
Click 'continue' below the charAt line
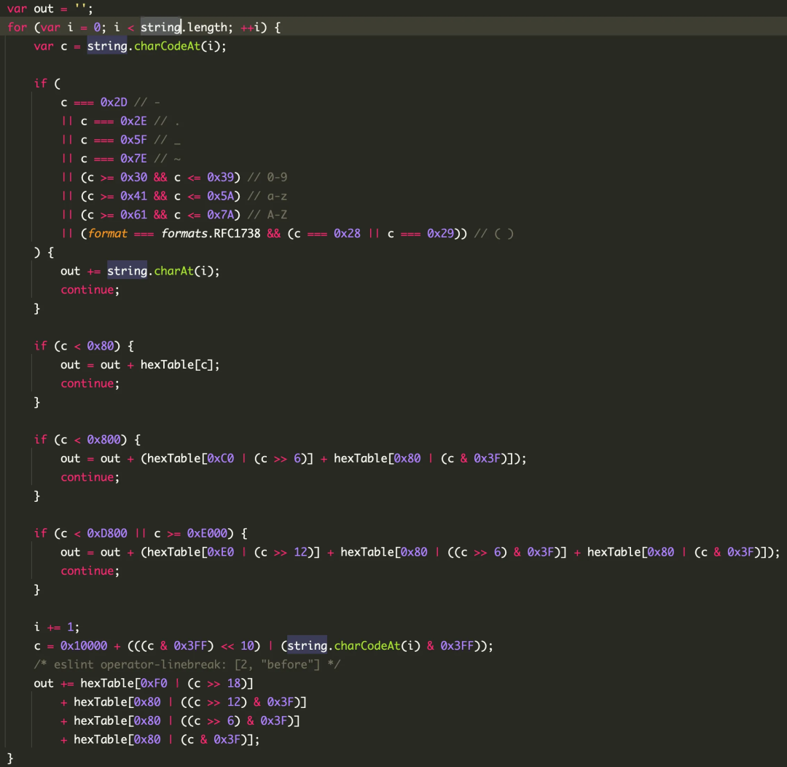87,290
